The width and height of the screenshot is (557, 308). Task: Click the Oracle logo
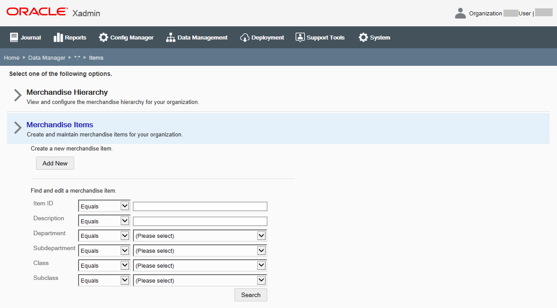[37, 12]
